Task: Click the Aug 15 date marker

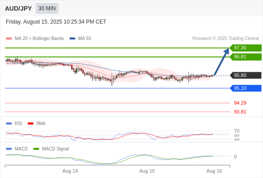Action: pos(147,171)
